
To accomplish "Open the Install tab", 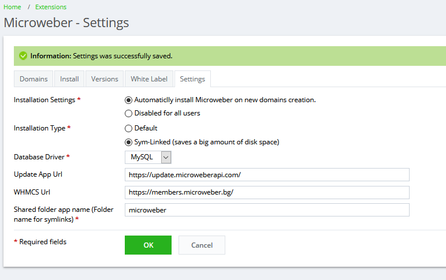I will pyautogui.click(x=69, y=79).
